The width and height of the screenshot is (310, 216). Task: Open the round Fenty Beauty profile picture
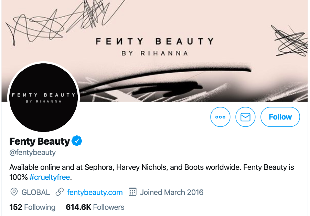(x=43, y=97)
